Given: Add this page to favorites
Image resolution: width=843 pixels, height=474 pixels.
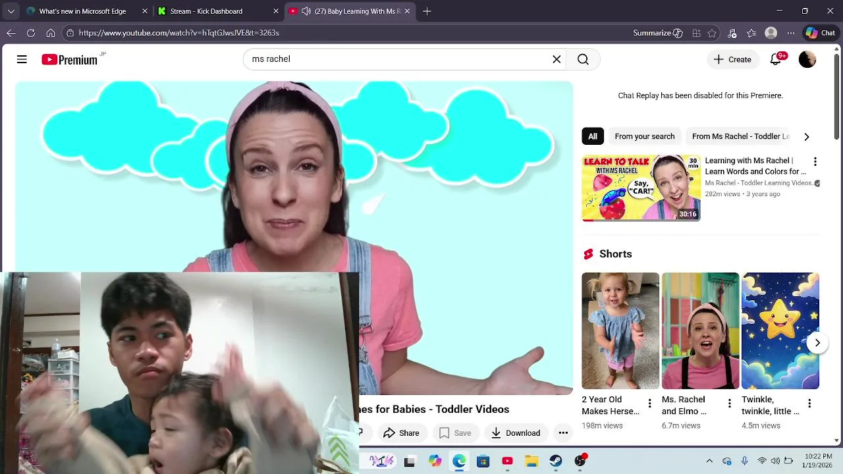Looking at the screenshot, I should 712,33.
